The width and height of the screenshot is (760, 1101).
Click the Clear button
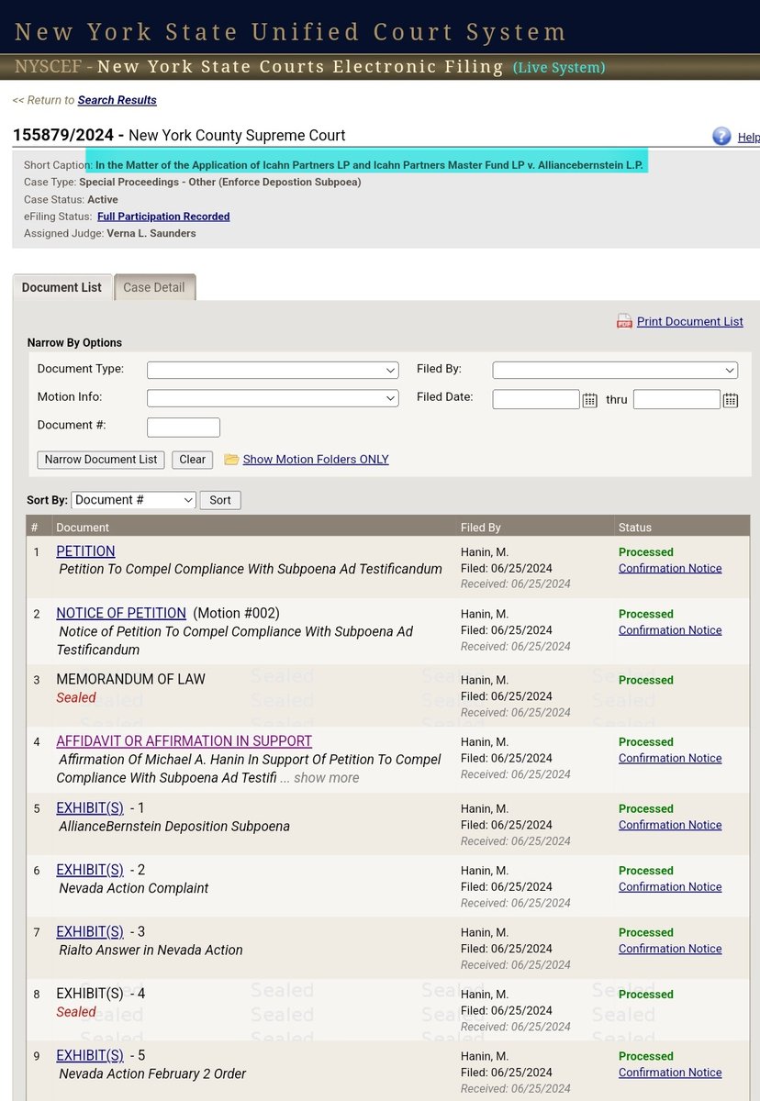(192, 459)
